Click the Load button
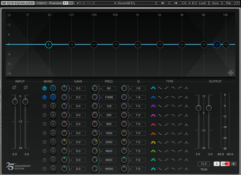 click(x=202, y=3)
